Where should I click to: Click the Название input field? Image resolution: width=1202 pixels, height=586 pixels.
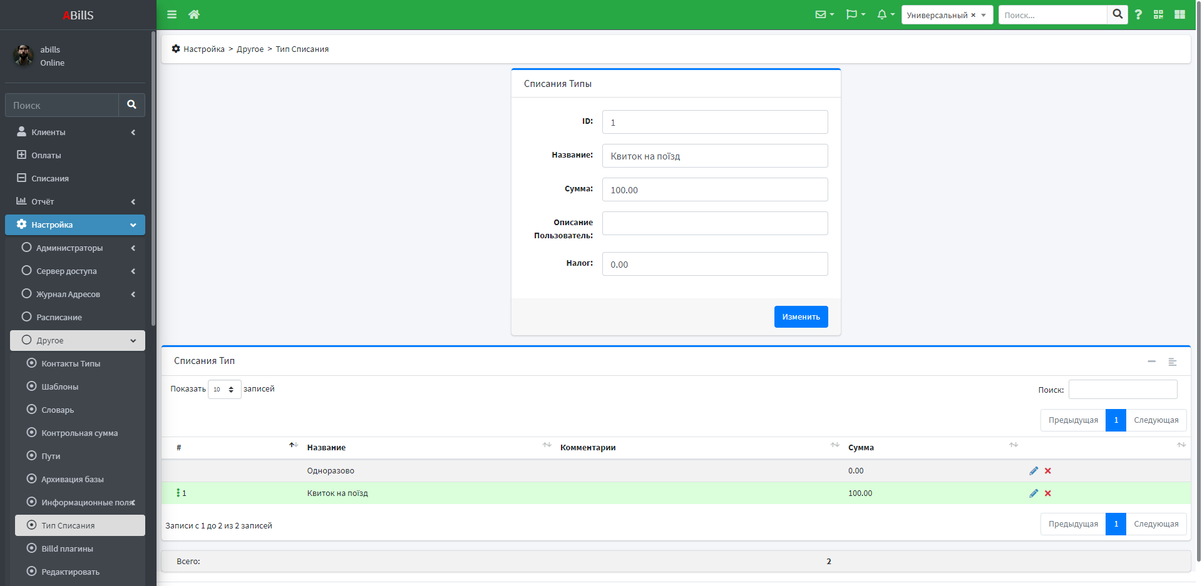pyautogui.click(x=714, y=156)
